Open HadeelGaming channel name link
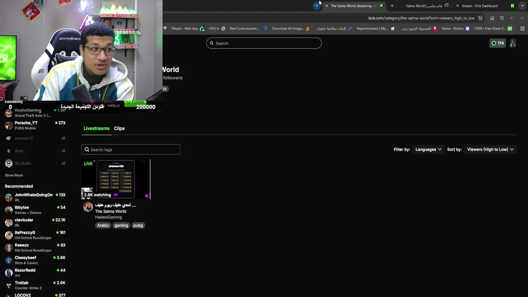 click(x=108, y=217)
